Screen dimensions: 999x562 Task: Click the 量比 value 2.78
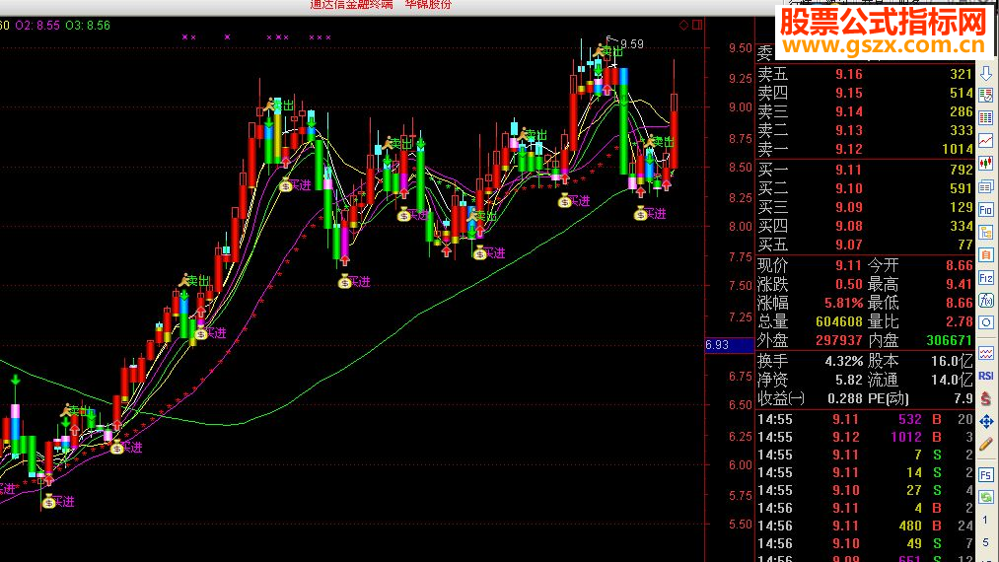(x=959, y=321)
